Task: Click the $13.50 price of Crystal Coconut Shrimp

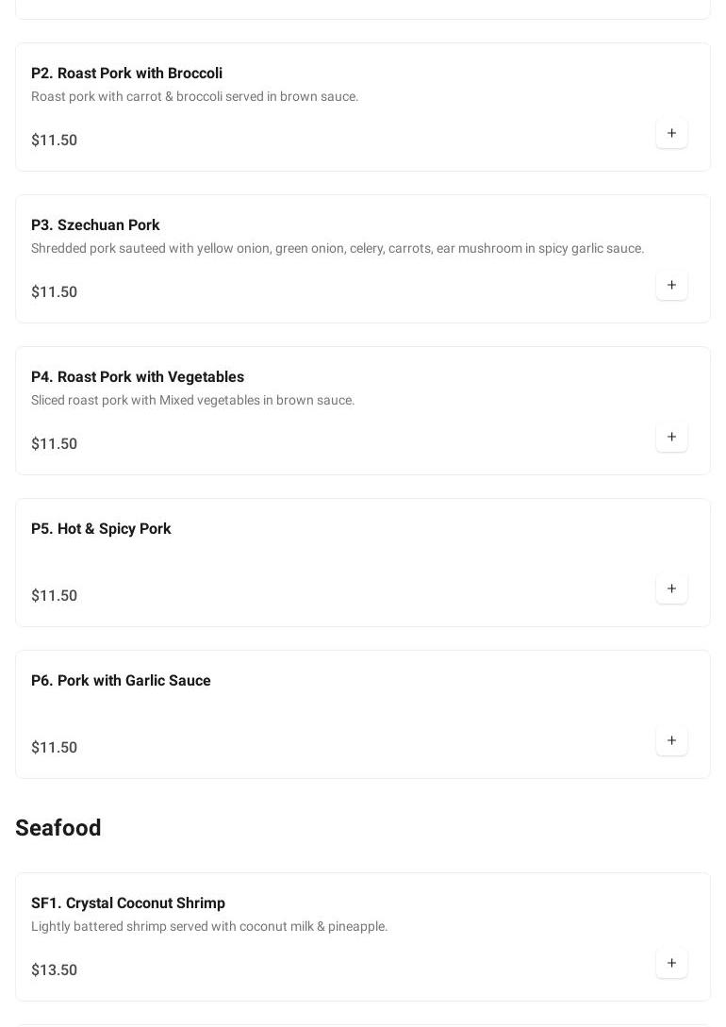Action: point(55,970)
